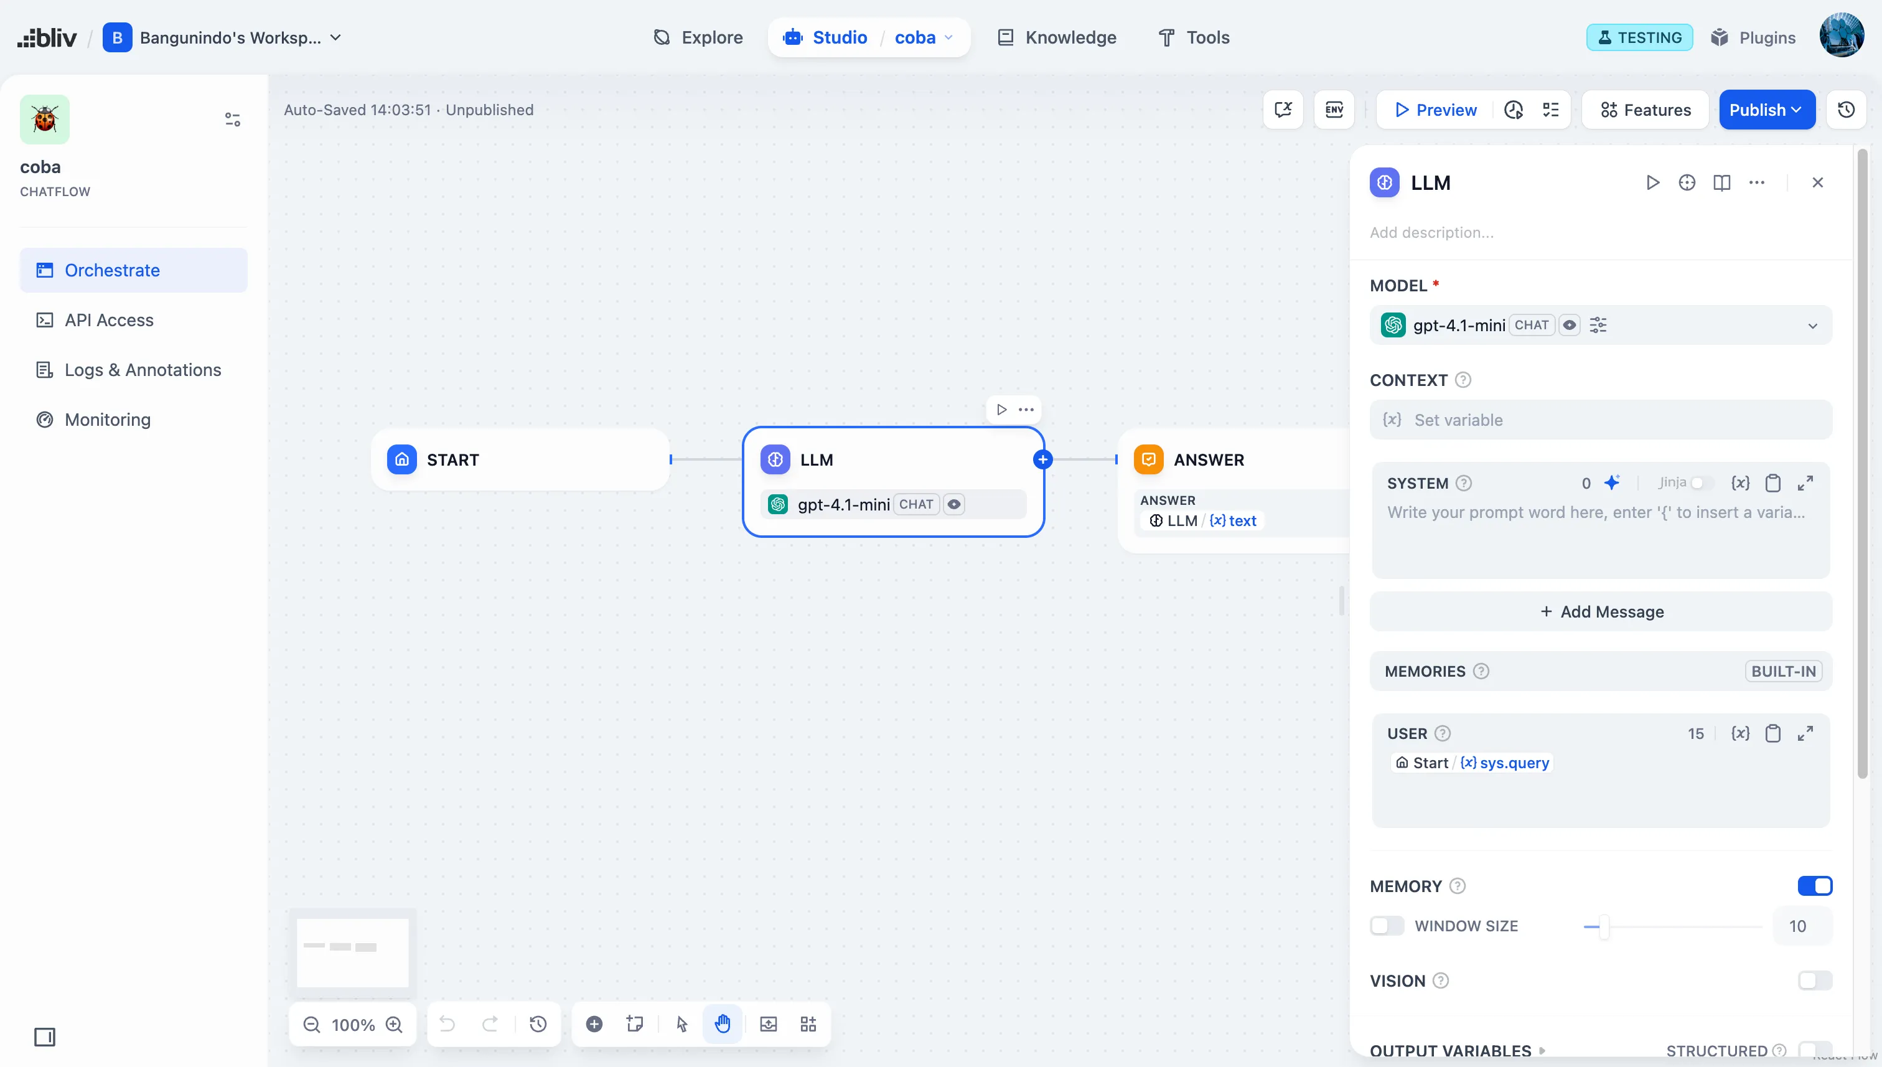Copy the USER prompt with clipboard icon
The width and height of the screenshot is (1882, 1067).
pos(1773,733)
